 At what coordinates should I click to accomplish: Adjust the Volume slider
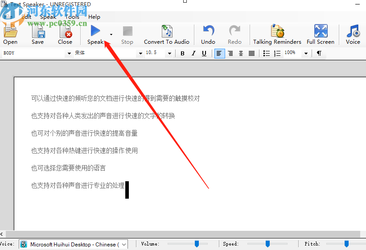(197, 244)
